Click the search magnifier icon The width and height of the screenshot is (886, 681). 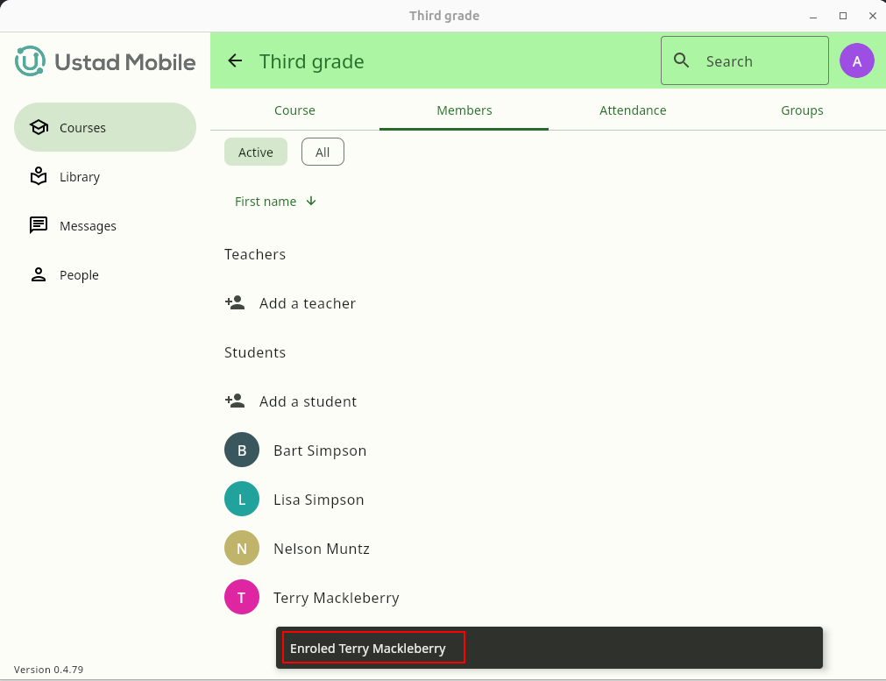[682, 60]
